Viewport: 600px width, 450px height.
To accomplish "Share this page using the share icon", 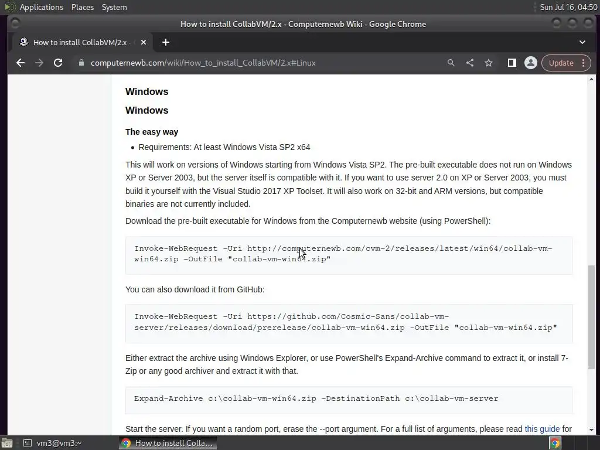I will tap(470, 63).
